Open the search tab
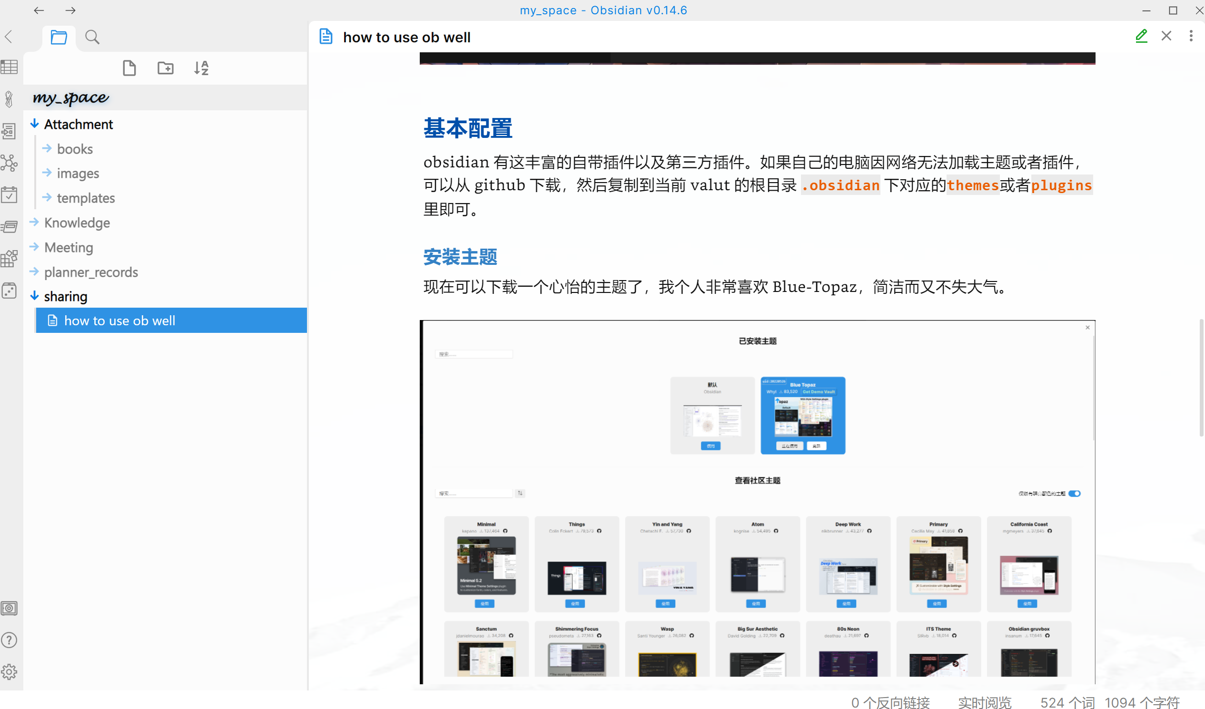Image resolution: width=1205 pixels, height=709 pixels. tap(92, 37)
